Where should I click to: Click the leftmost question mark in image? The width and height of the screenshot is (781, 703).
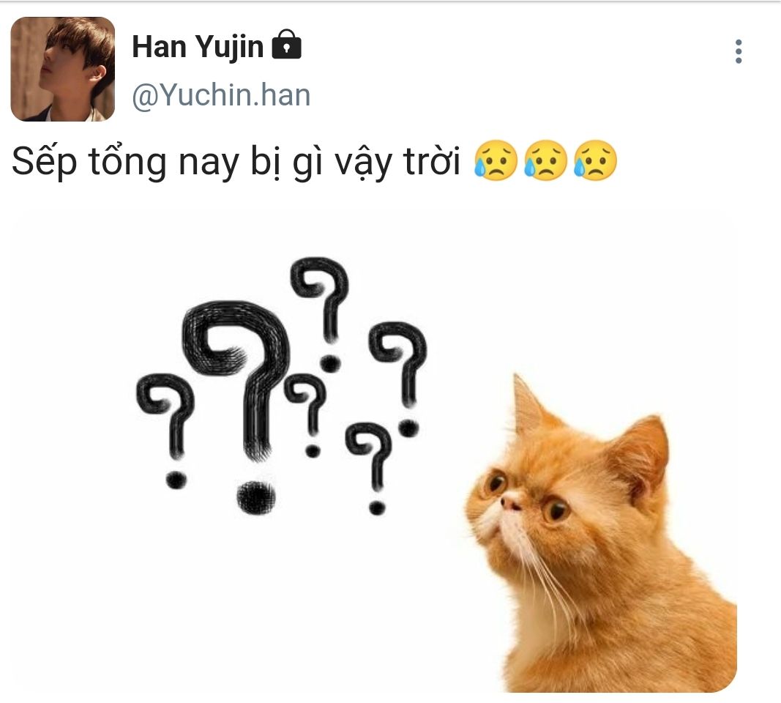[166, 431]
